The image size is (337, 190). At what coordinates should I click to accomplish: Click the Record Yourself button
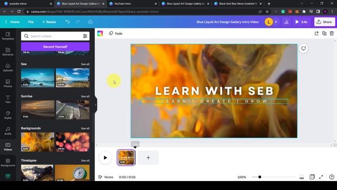(55, 46)
